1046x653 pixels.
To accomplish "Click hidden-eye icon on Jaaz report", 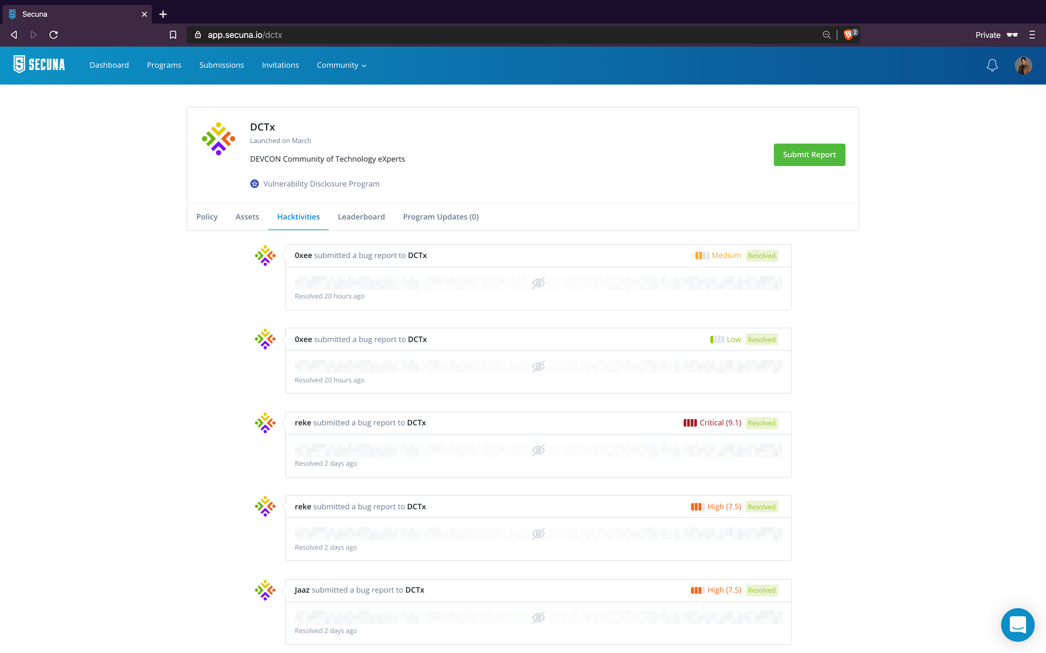I will pyautogui.click(x=538, y=617).
